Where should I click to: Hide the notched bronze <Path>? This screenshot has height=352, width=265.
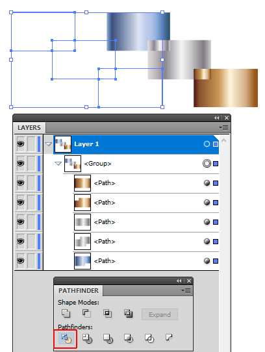(x=20, y=202)
